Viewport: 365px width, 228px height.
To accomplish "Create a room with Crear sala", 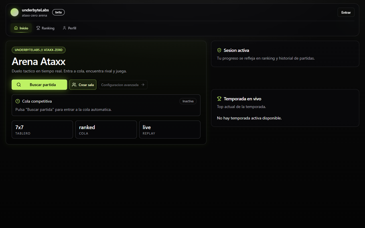I will pos(83,85).
